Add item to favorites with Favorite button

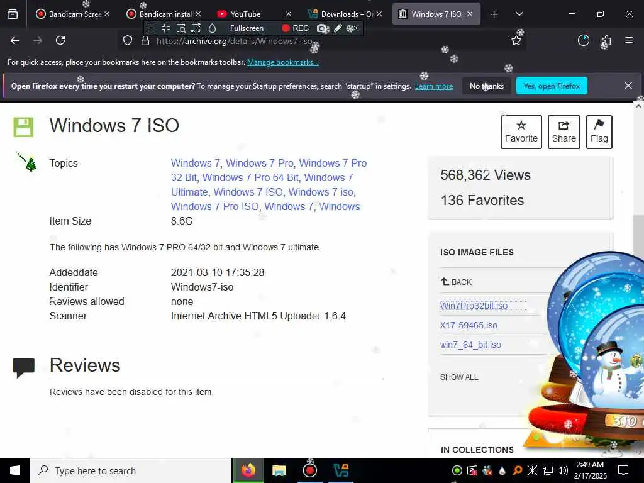coord(521,132)
